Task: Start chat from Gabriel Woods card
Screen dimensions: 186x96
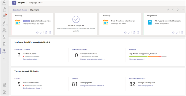Action: pos(46,32)
